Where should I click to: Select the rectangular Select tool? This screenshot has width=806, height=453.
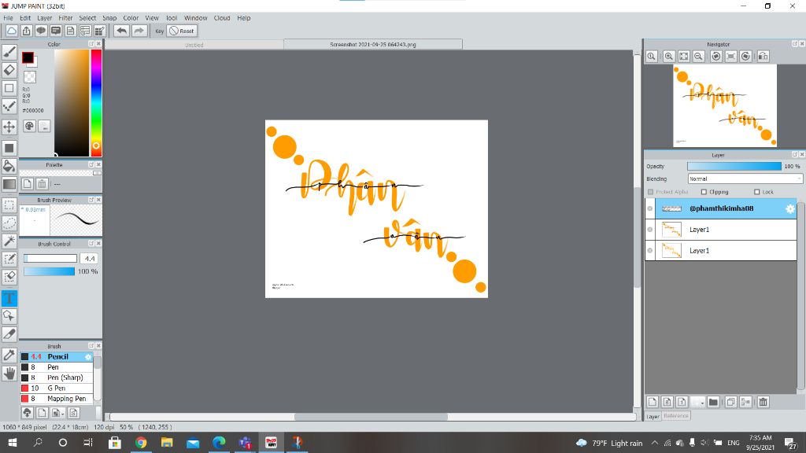click(x=9, y=205)
